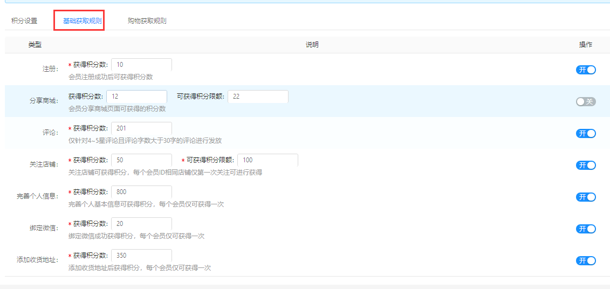
Task: Turn off the 绑定微信 toggle
Action: pos(586,229)
